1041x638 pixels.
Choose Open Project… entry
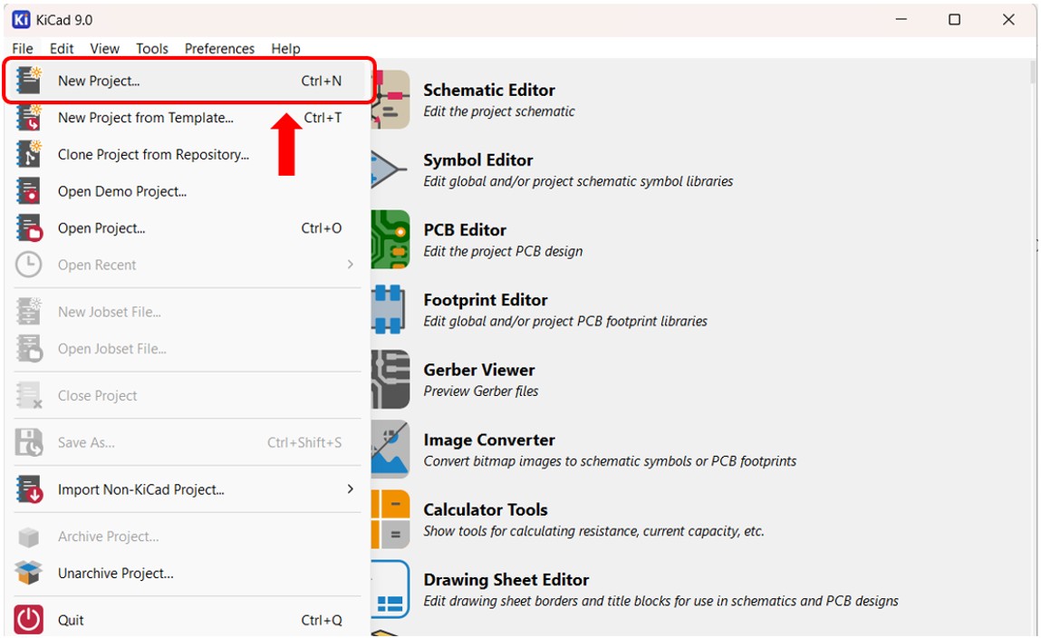coord(188,227)
